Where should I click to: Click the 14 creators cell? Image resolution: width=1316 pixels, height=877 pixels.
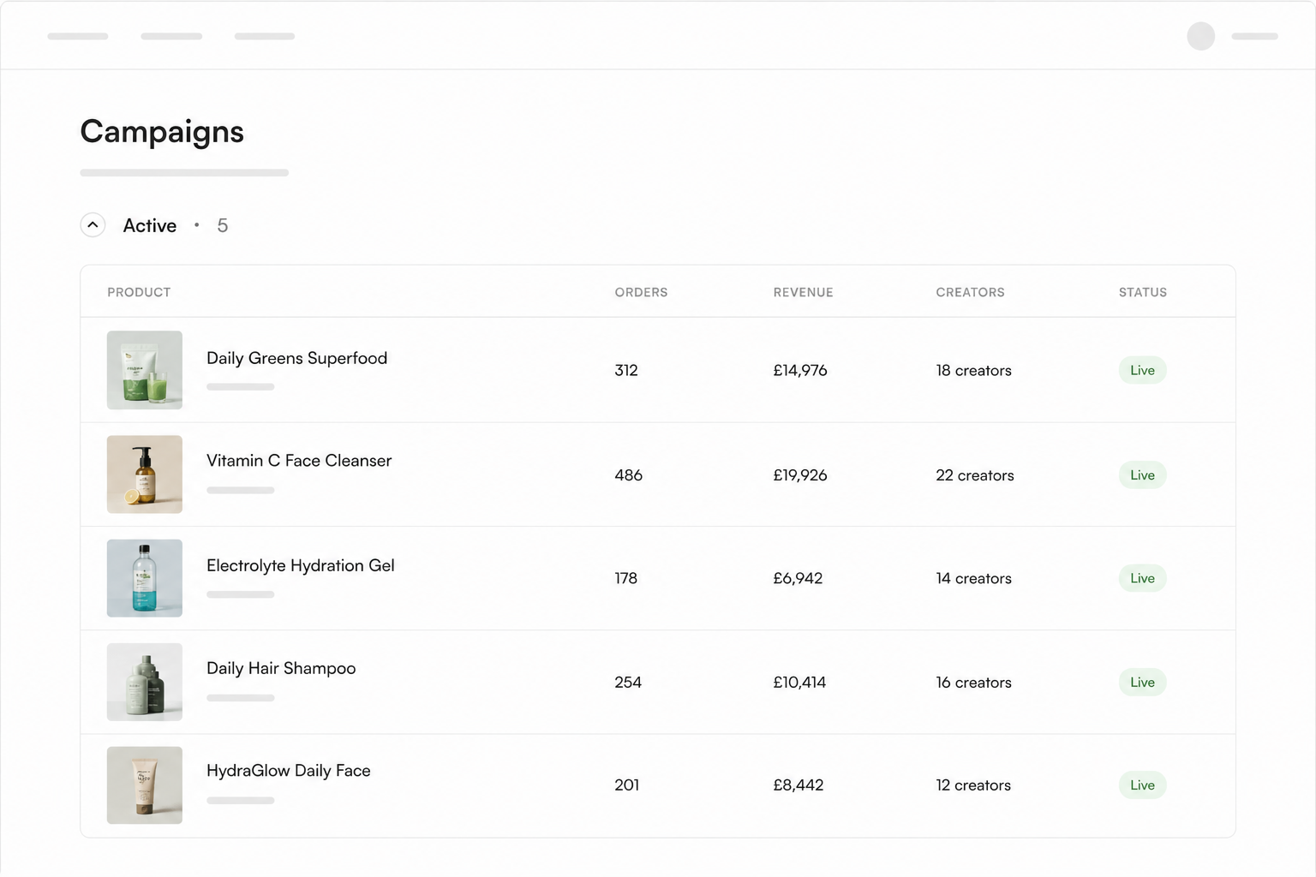click(973, 578)
